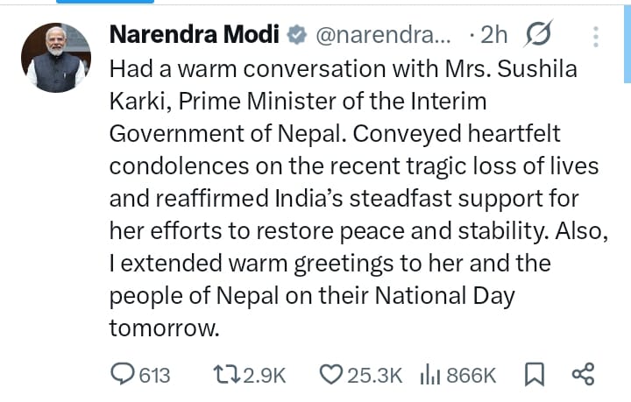631x402 pixels.
Task: Click the @narendra... handle
Action: point(383,35)
